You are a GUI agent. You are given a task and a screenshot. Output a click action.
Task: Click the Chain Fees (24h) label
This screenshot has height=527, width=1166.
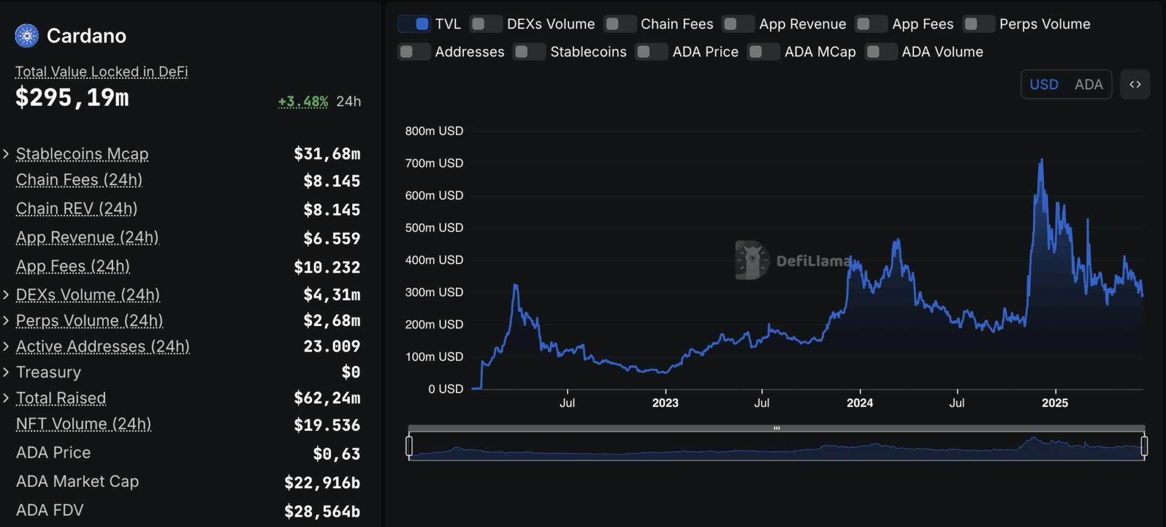click(x=79, y=180)
